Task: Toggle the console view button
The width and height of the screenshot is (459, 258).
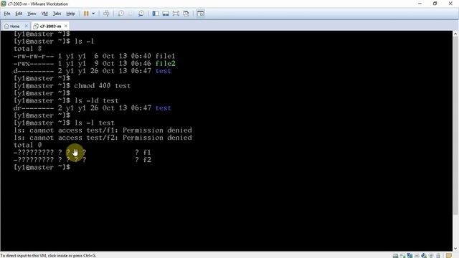Action: point(201,14)
